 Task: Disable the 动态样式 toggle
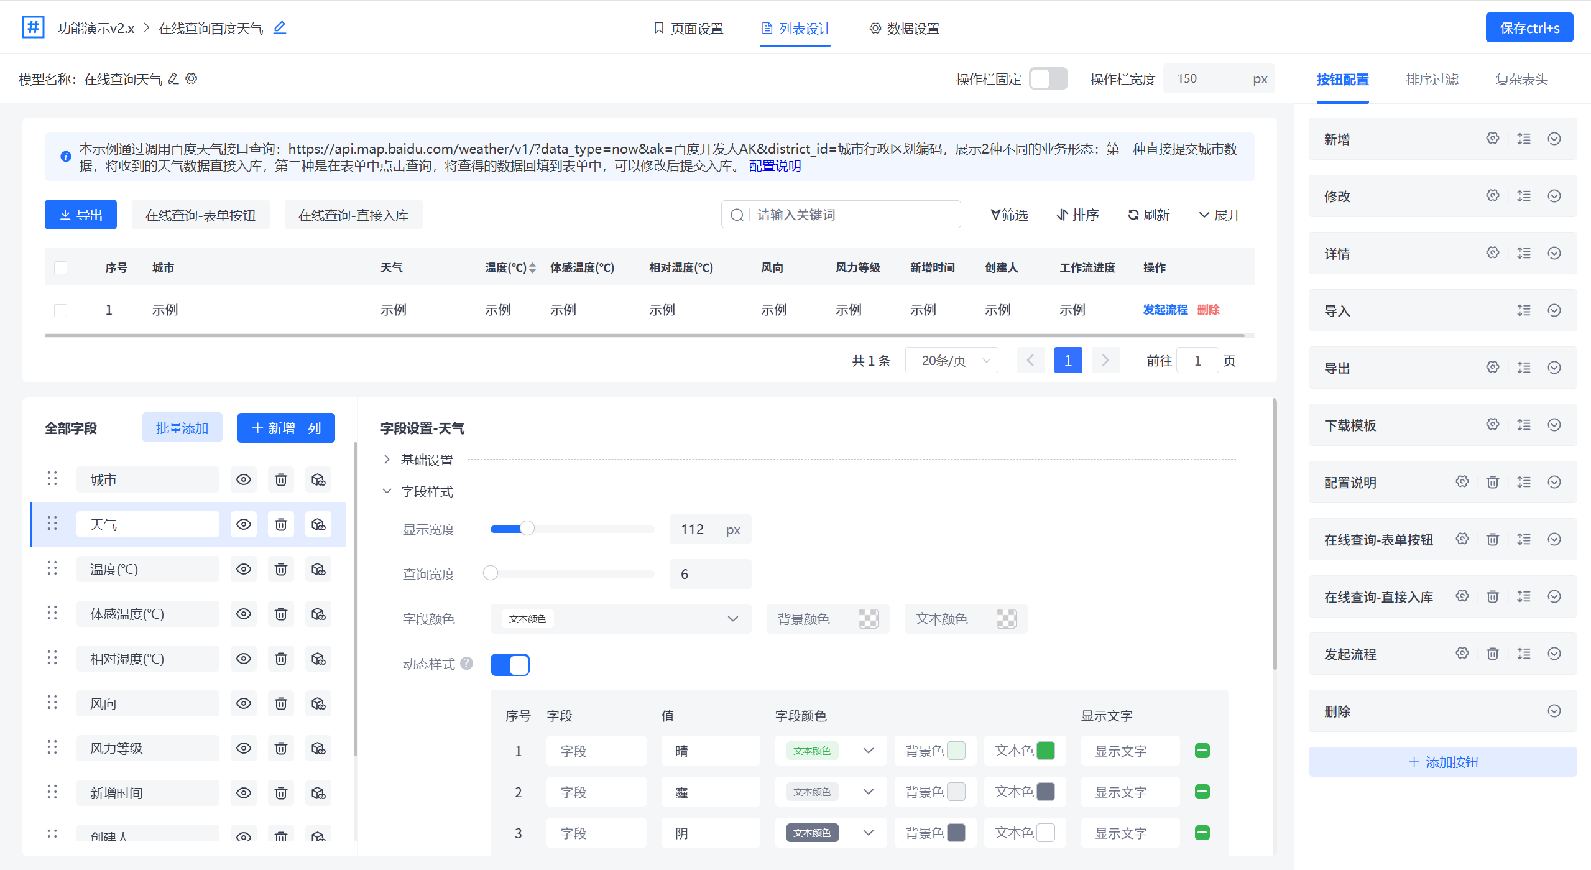(510, 664)
